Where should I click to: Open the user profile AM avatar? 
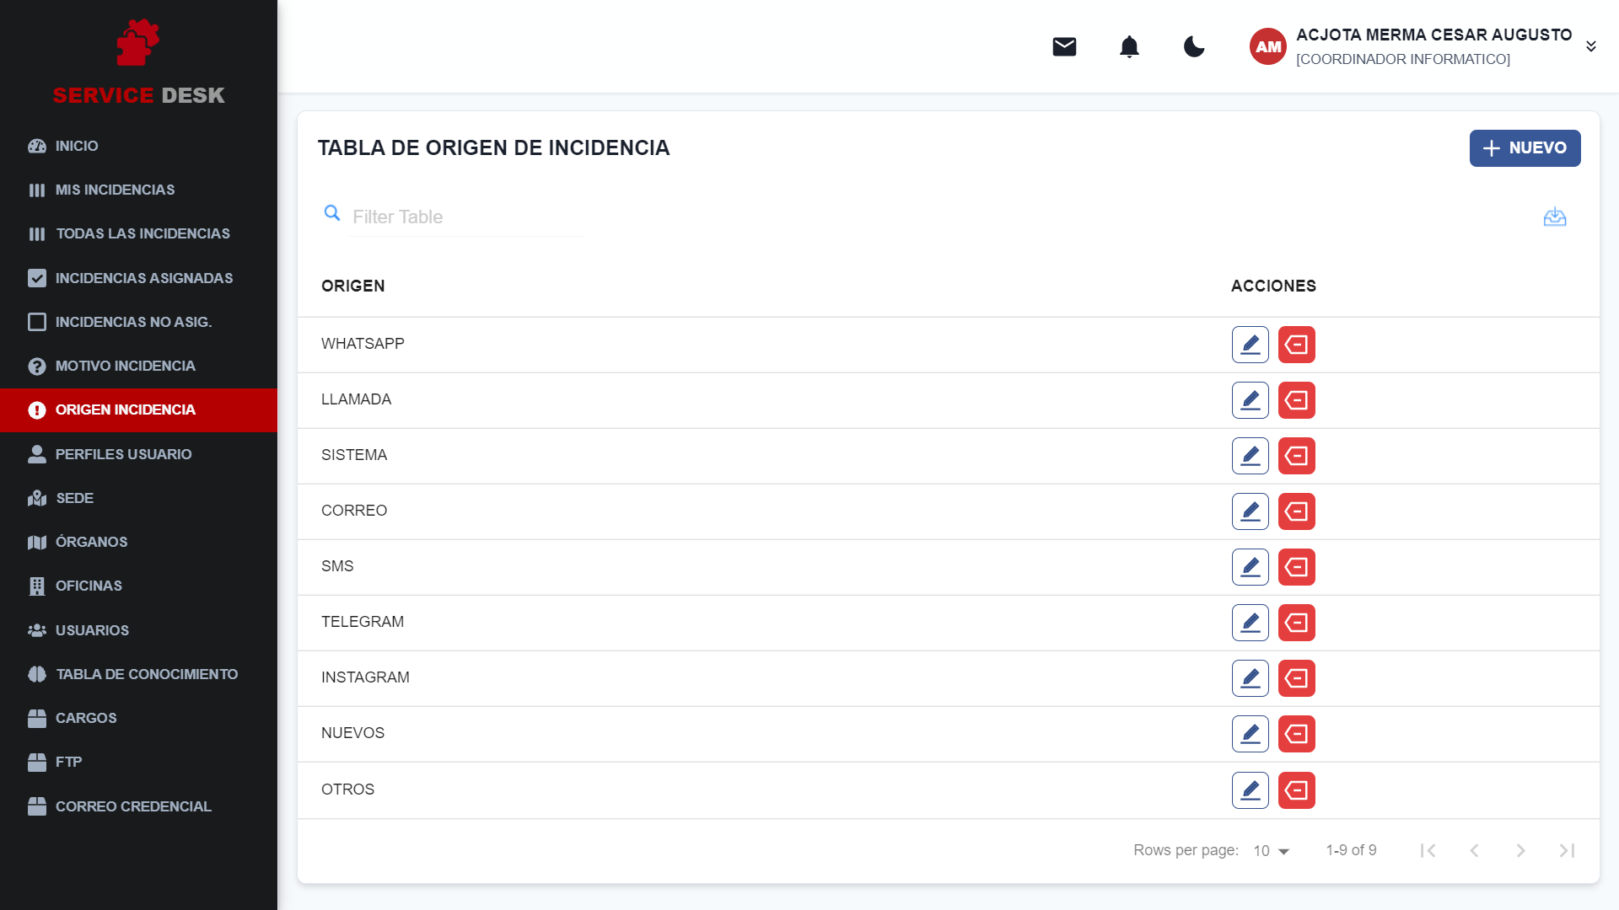pyautogui.click(x=1267, y=46)
